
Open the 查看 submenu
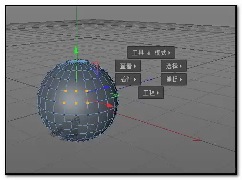128,66
